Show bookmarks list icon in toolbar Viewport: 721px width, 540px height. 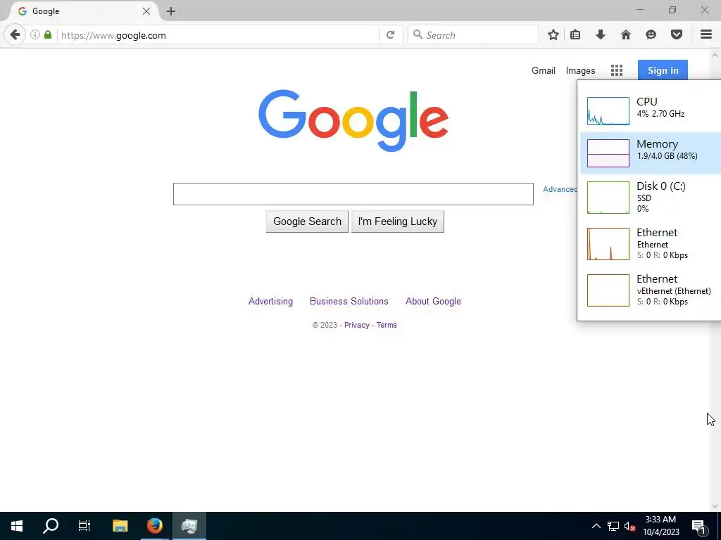pyautogui.click(x=575, y=35)
